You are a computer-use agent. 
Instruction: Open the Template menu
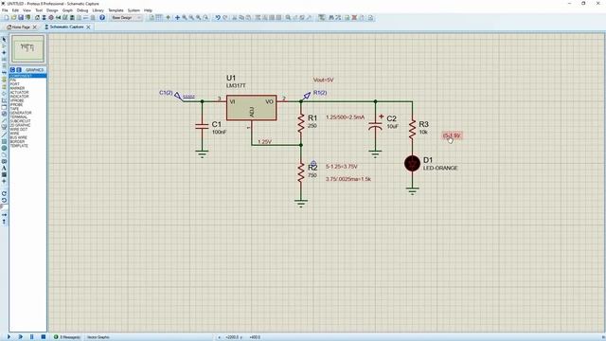tap(116, 10)
